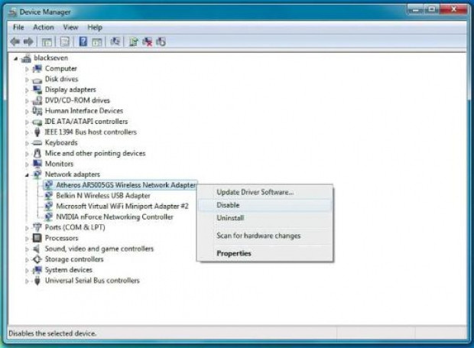Click the Device Manager title bar icon

click(12, 12)
